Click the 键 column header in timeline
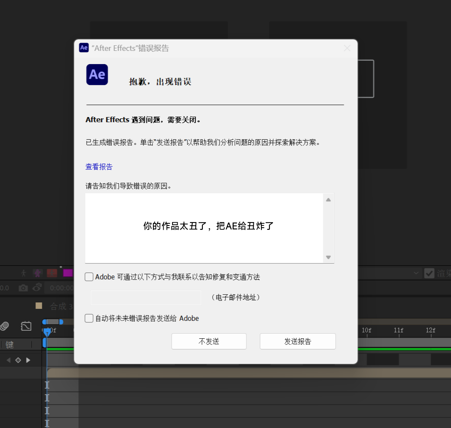Screen dimensions: 451x428 click(x=9, y=344)
